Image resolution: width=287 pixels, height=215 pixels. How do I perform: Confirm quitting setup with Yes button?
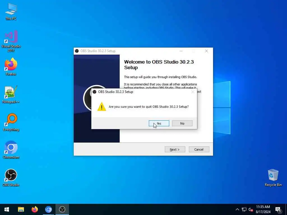click(x=159, y=123)
